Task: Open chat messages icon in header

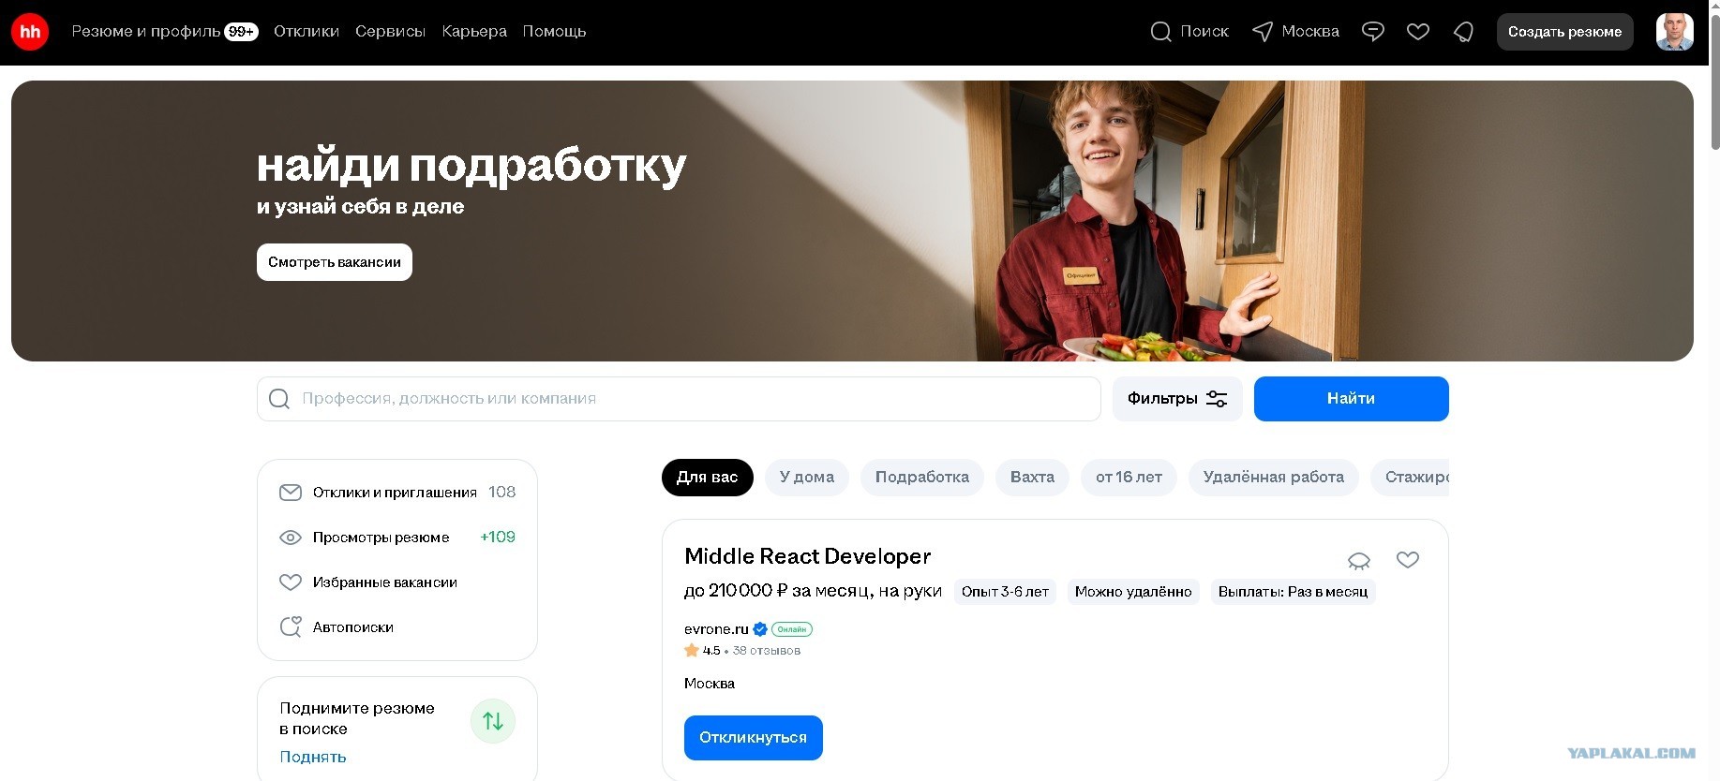Action: click(x=1373, y=32)
